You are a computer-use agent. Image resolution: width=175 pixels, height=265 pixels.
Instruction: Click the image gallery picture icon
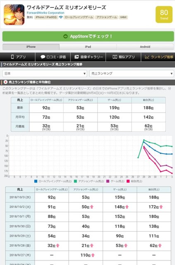[x=77, y=57]
